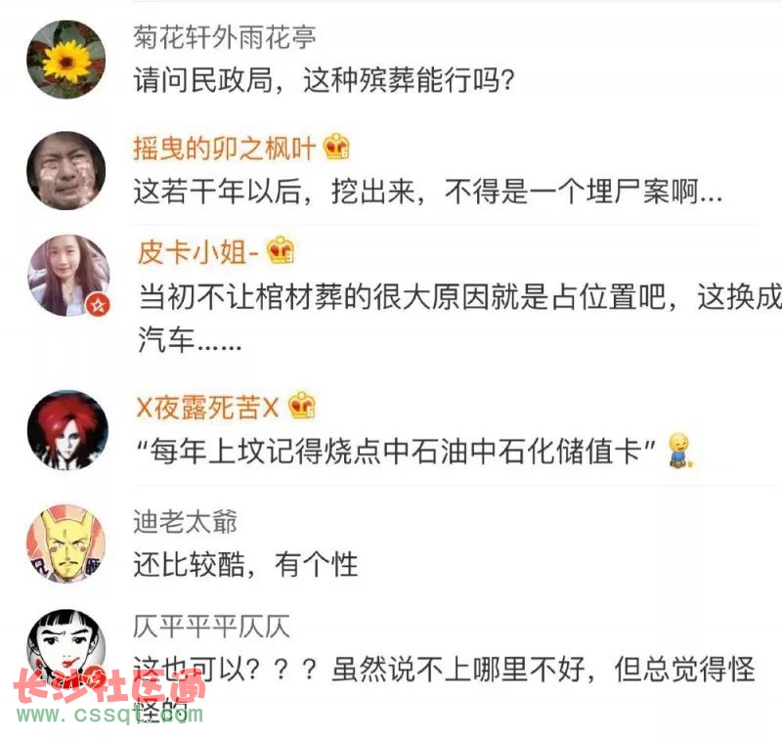This screenshot has height=739, width=782.
Task: Open the crying face avatar
Action: tap(66, 170)
